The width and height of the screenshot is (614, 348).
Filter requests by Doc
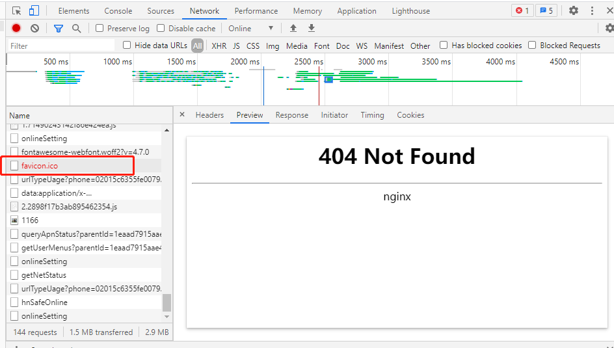[343, 46]
